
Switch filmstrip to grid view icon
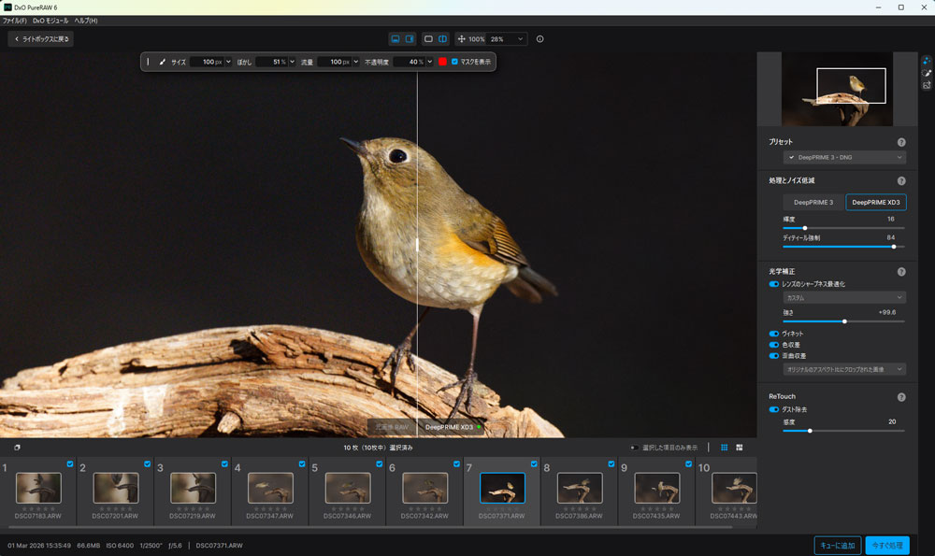[x=724, y=448]
